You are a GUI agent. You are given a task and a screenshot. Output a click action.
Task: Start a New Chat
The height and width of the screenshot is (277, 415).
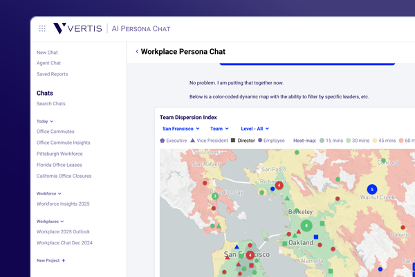(x=47, y=53)
